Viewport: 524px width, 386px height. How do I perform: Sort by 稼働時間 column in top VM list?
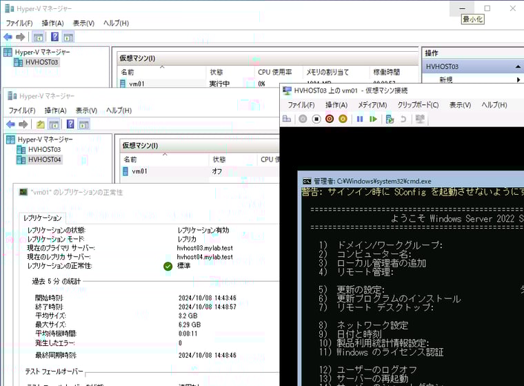pyautogui.click(x=394, y=72)
